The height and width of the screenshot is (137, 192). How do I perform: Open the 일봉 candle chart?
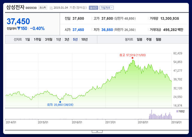pos(139,40)
